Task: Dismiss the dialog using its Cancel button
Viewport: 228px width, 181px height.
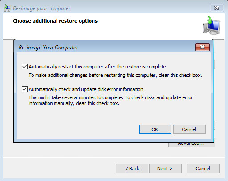Action: click(x=189, y=129)
